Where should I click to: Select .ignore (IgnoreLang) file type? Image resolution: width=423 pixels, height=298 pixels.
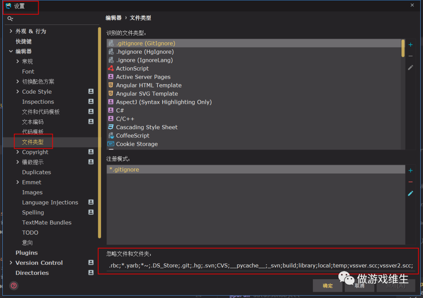coord(254,60)
